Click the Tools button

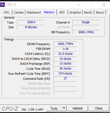click(54, 108)
